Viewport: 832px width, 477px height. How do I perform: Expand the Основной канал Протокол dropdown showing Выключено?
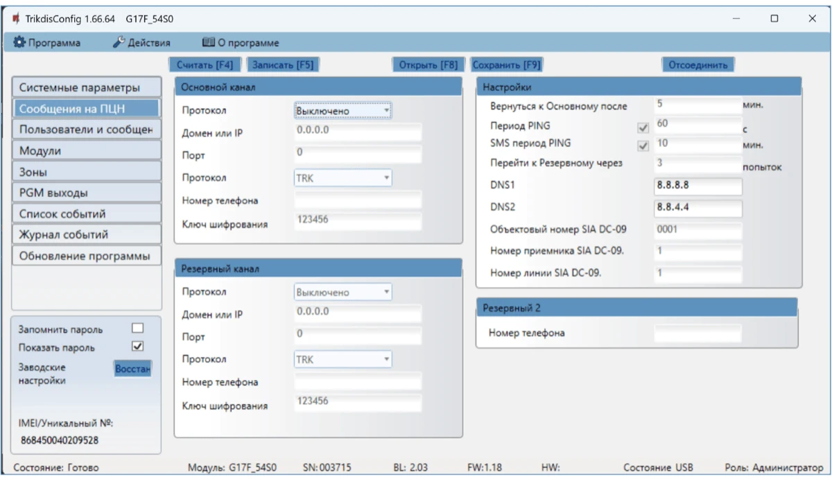click(343, 110)
